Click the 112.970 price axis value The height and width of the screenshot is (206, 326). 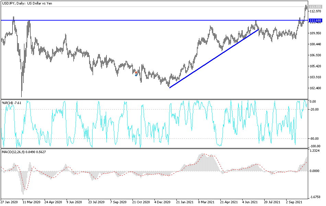pyautogui.click(x=315, y=11)
